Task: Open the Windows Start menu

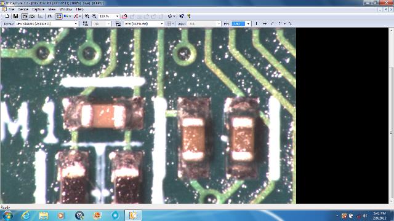Action: [7, 215]
